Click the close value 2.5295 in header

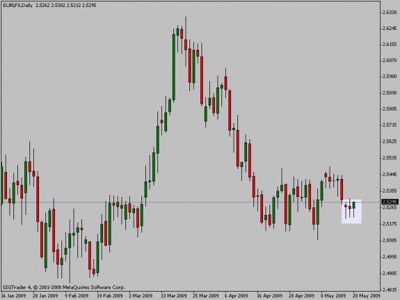click(x=89, y=5)
